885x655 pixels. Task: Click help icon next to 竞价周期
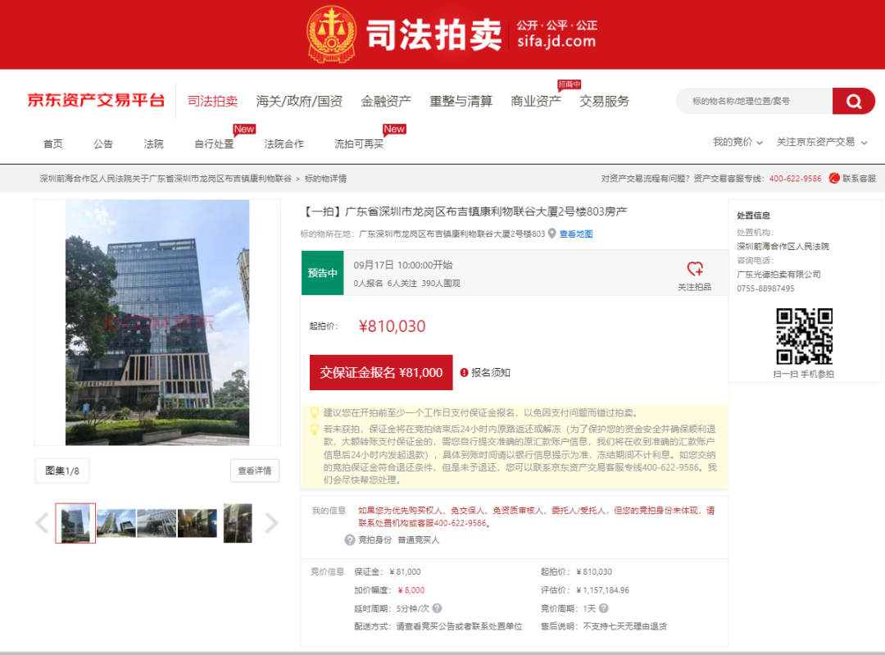[x=603, y=608]
